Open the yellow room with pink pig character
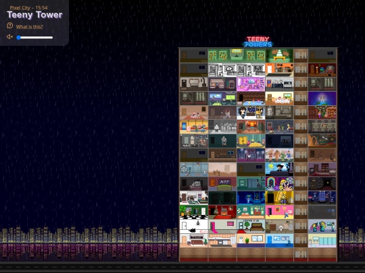Screen dimensions: 365x273 pos(194,127)
